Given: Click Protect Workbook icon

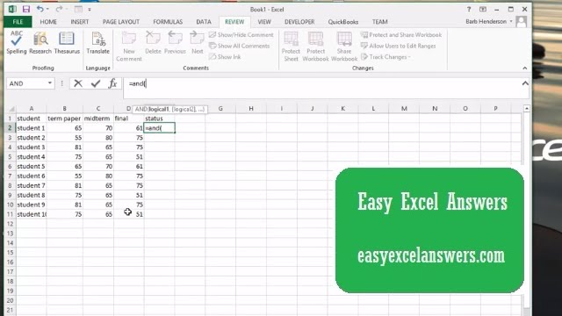Looking at the screenshot, I should 315,47.
